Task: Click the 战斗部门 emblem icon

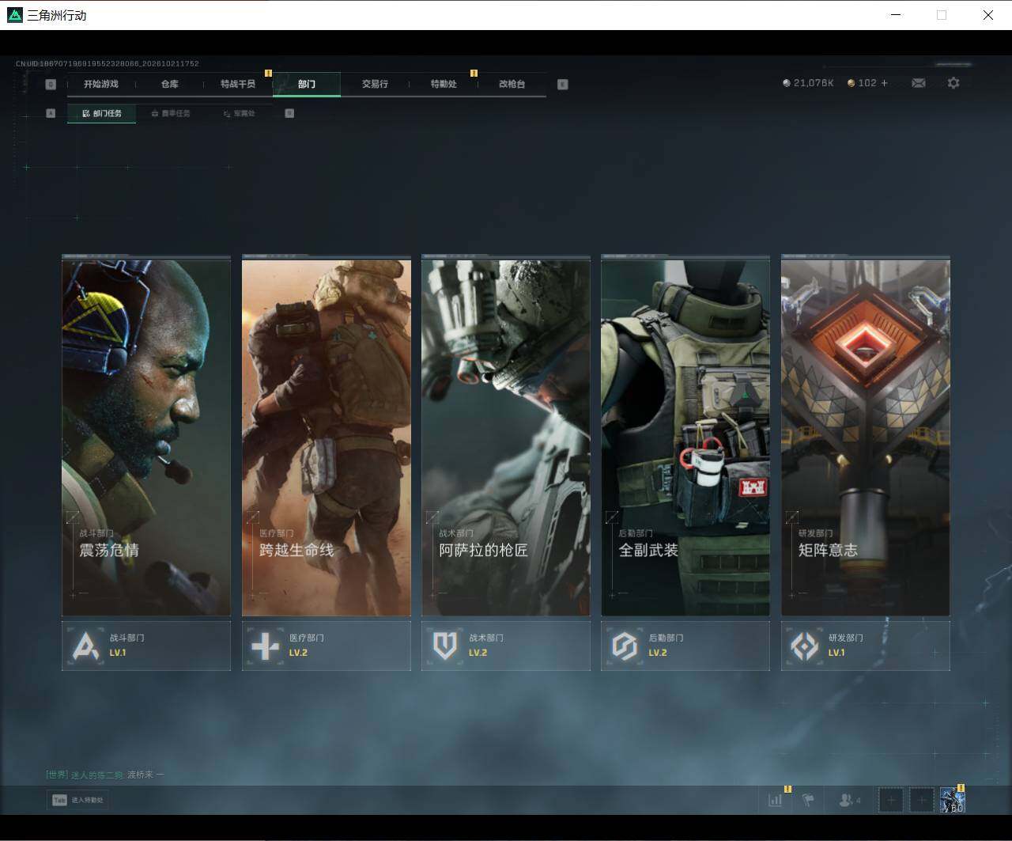Action: tap(85, 646)
